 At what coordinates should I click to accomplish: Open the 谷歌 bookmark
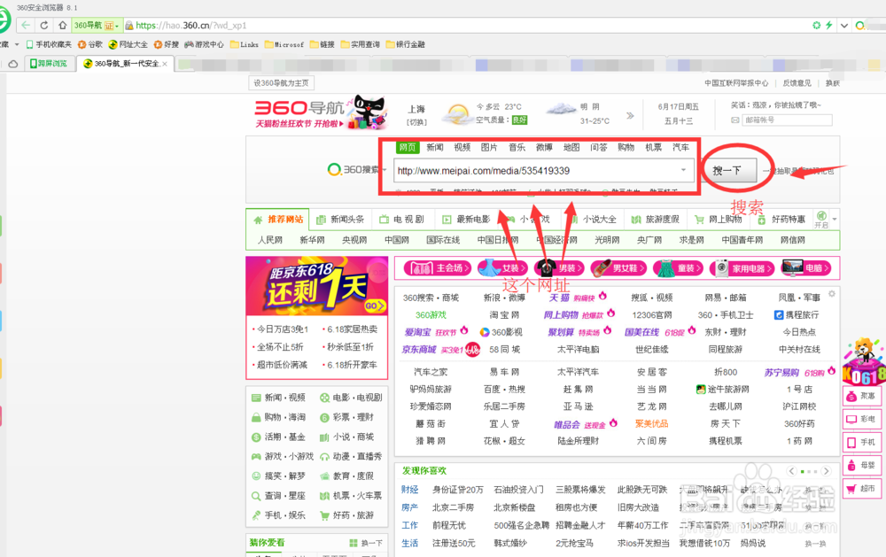(90, 44)
